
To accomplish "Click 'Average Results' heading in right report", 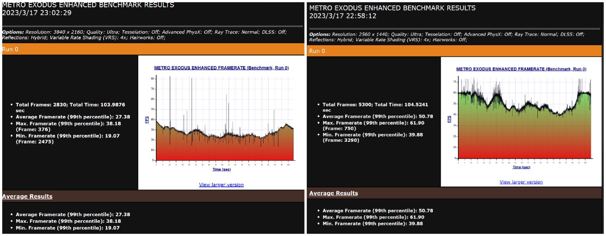I will point(334,193).
